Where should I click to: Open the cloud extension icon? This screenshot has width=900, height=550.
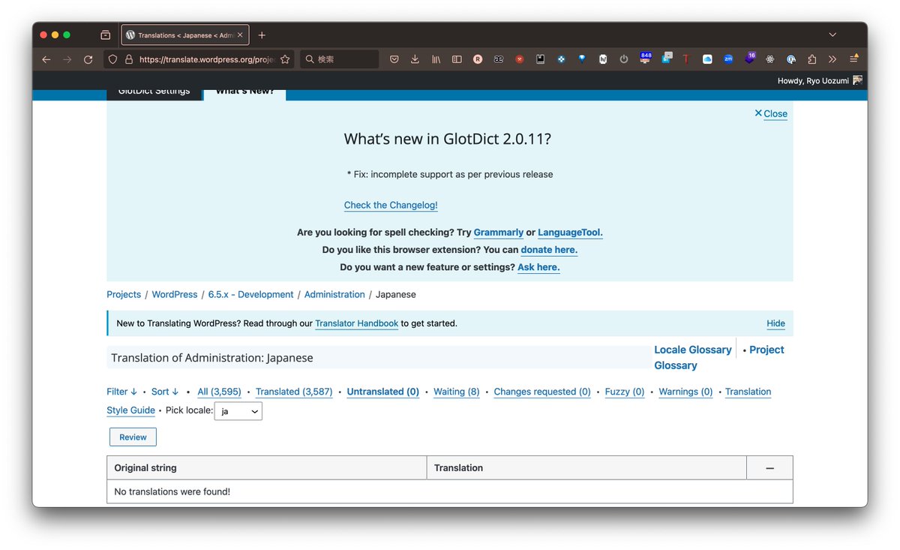pyautogui.click(x=707, y=59)
